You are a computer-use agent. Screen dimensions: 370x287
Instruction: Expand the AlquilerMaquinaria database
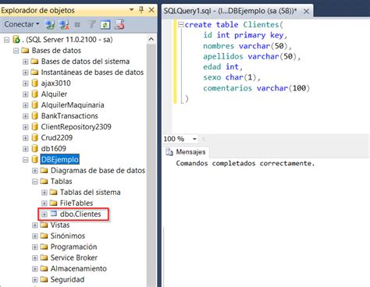coord(26,105)
